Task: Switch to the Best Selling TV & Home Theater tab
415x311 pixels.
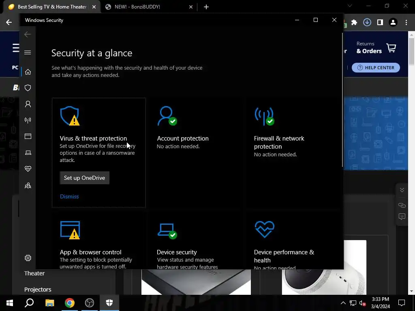Action: [x=52, y=7]
